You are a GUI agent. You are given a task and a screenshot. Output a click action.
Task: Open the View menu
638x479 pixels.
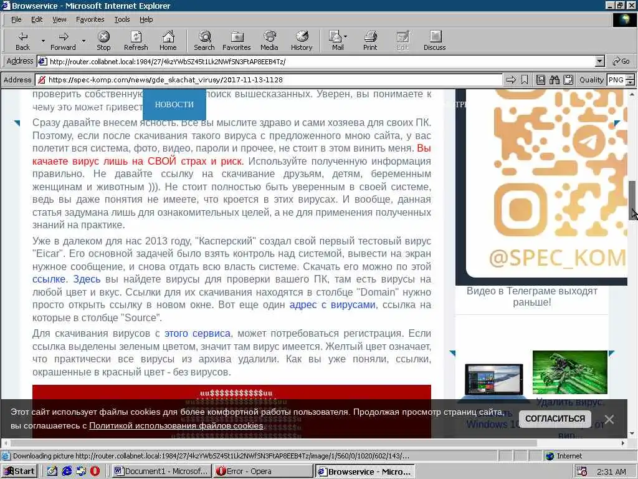[x=59, y=19]
